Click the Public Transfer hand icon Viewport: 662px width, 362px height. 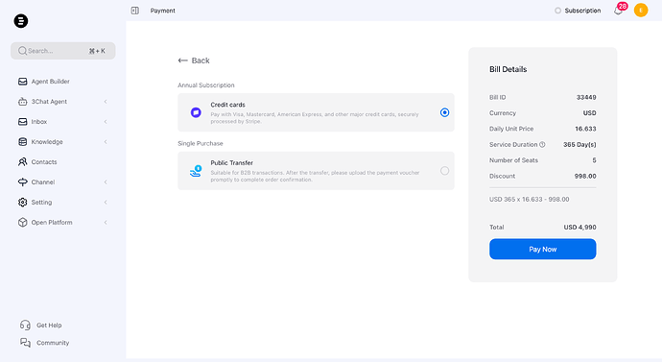click(196, 171)
